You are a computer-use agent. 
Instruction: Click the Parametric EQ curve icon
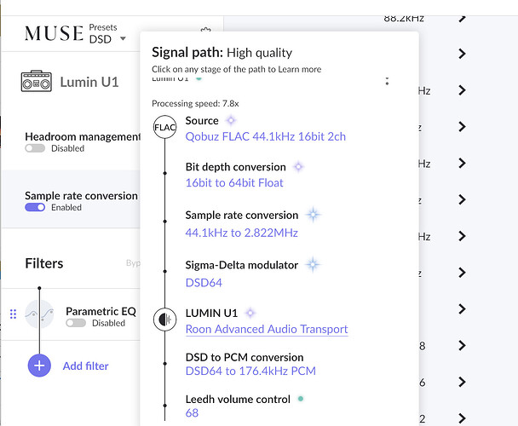click(x=40, y=314)
